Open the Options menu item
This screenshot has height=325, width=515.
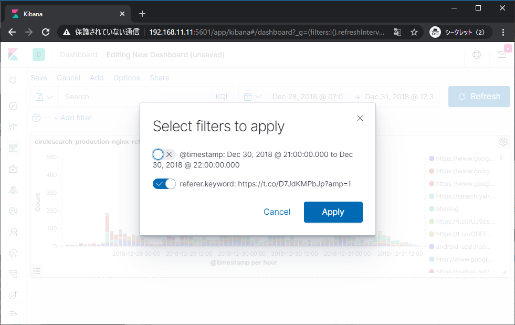127,78
